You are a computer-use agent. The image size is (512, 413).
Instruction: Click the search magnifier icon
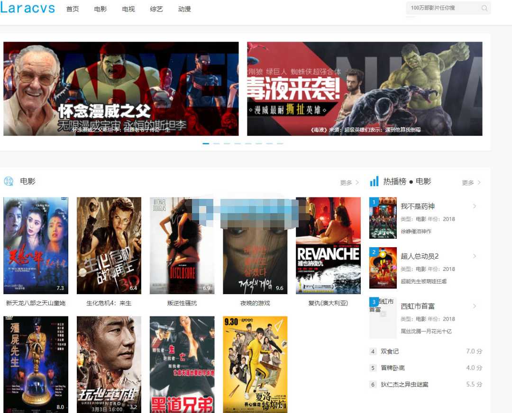(x=484, y=8)
